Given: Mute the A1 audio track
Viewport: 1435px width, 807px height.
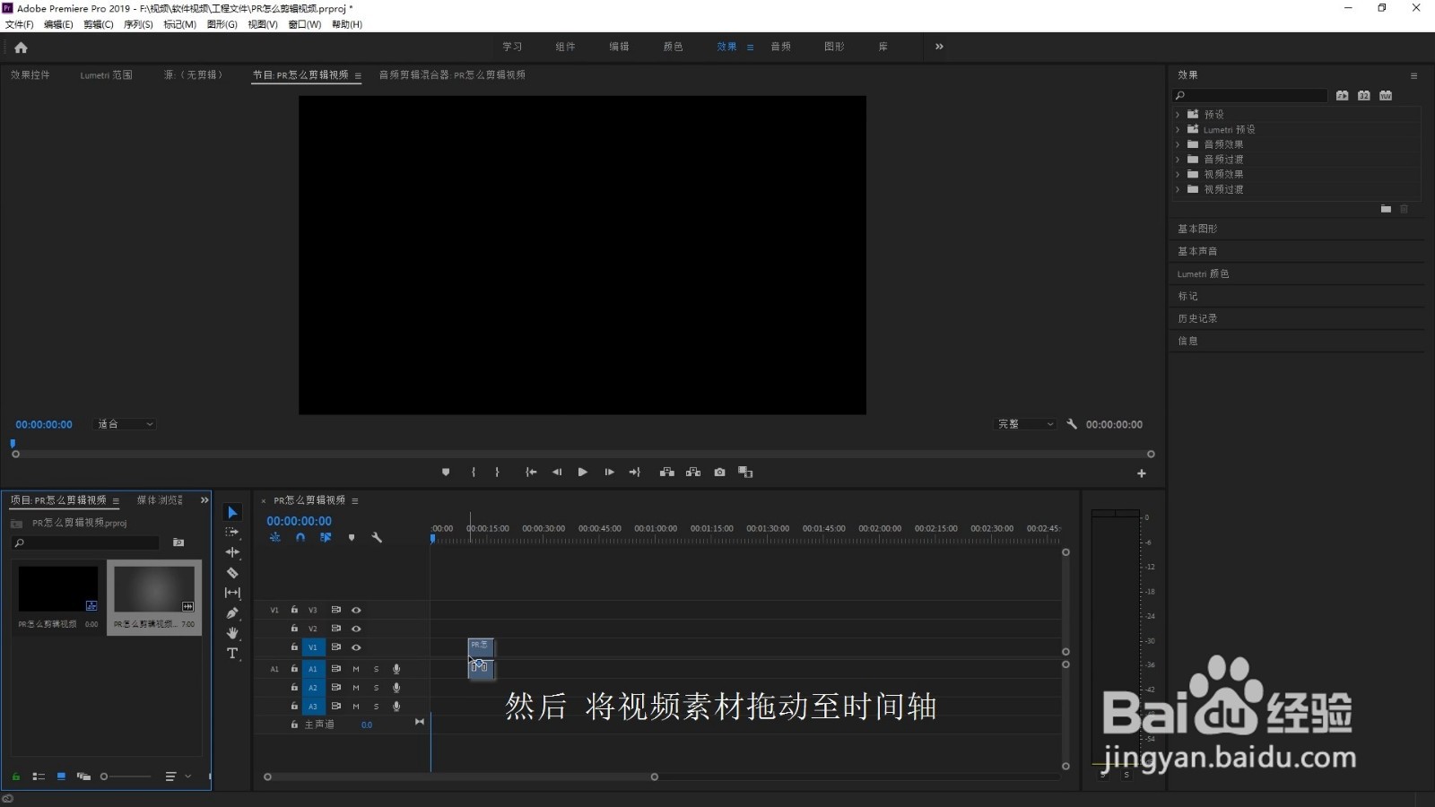Looking at the screenshot, I should pos(355,668).
